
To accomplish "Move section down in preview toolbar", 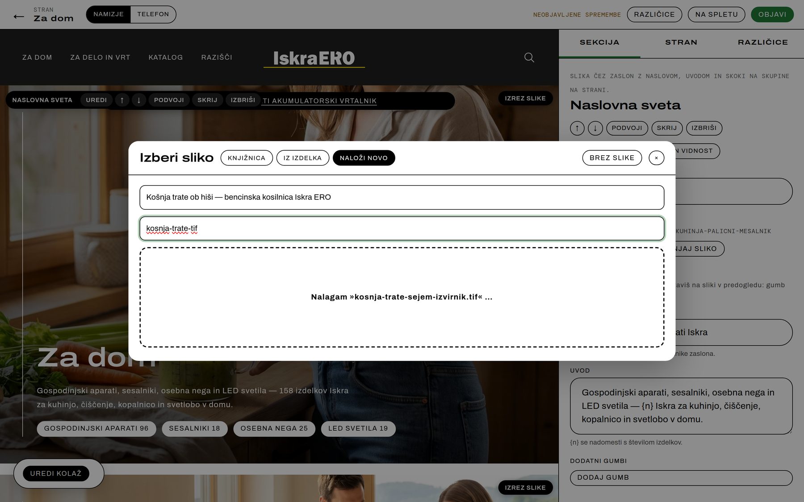I will click(x=139, y=100).
